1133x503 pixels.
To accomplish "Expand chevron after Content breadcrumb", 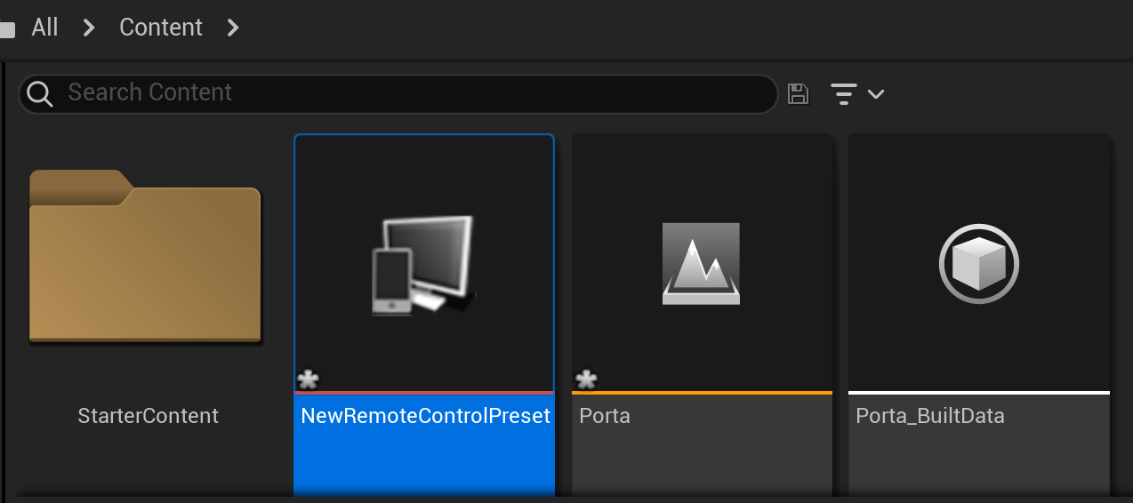I will [x=233, y=28].
